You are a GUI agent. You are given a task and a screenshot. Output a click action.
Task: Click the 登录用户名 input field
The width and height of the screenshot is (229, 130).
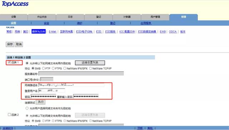tap(52, 90)
